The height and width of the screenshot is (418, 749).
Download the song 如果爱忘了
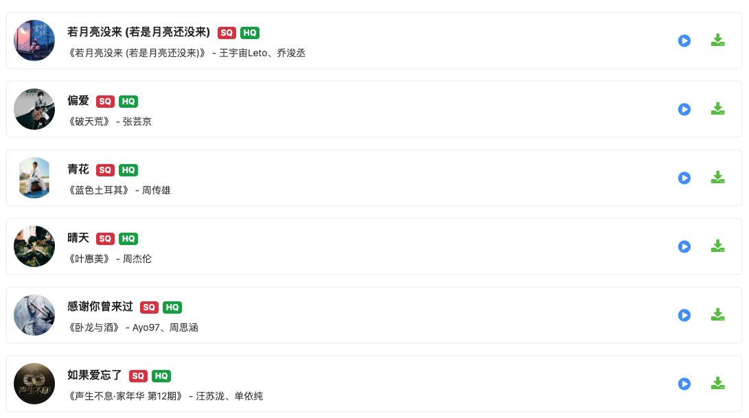[717, 384]
